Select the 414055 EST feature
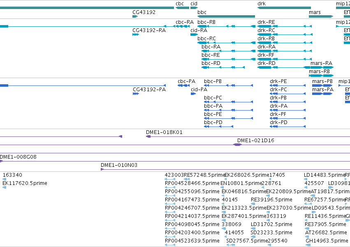 click(x=227, y=237)
